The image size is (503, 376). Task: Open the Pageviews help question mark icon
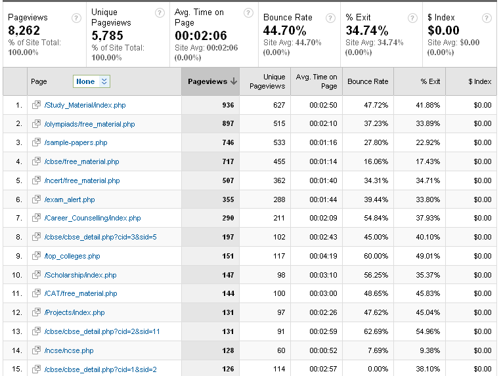[x=76, y=18]
